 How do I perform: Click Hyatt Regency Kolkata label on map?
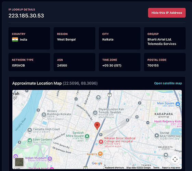pos(168,121)
